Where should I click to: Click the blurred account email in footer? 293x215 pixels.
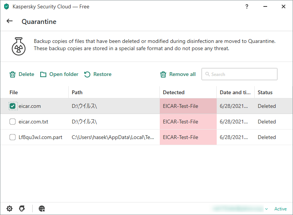click(238, 209)
